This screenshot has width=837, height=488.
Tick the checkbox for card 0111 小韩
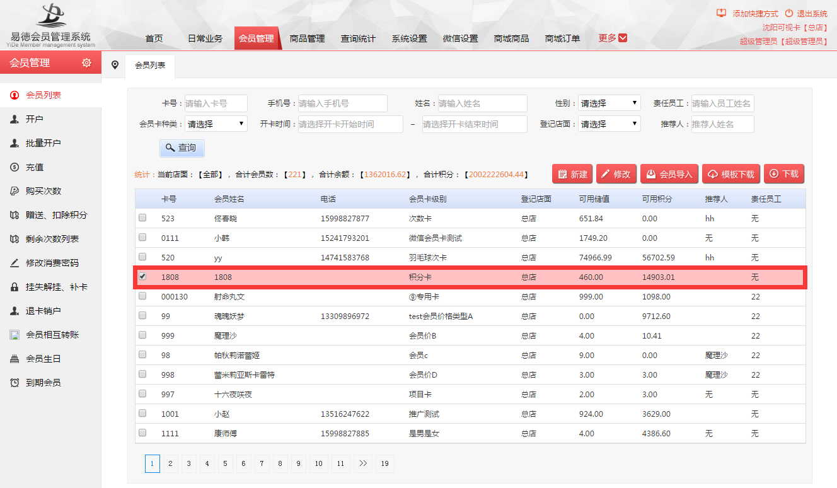[x=142, y=237]
